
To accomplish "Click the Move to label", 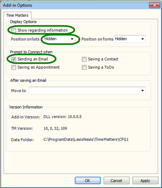I will tap(19, 91).
